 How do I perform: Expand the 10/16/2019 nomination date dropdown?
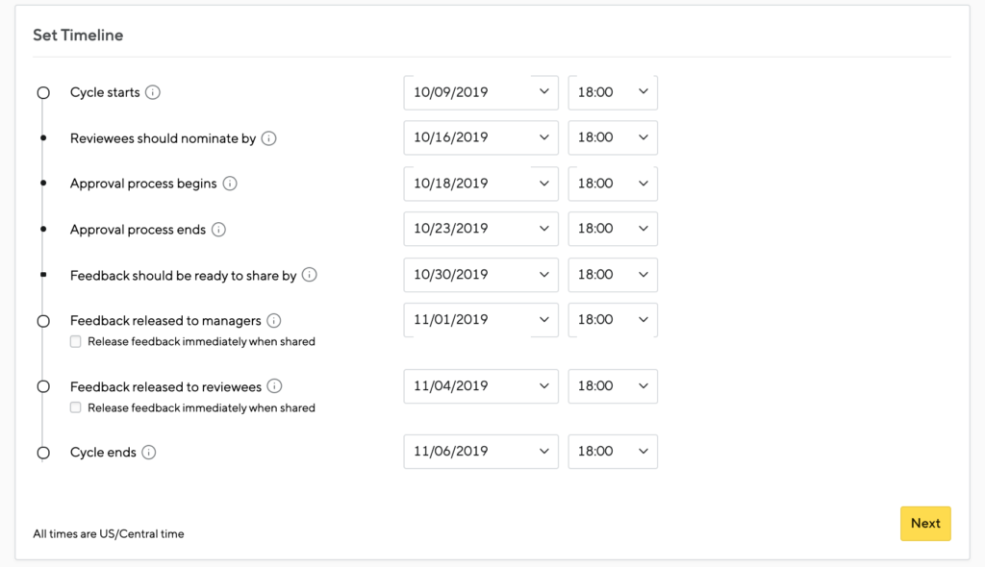point(481,137)
